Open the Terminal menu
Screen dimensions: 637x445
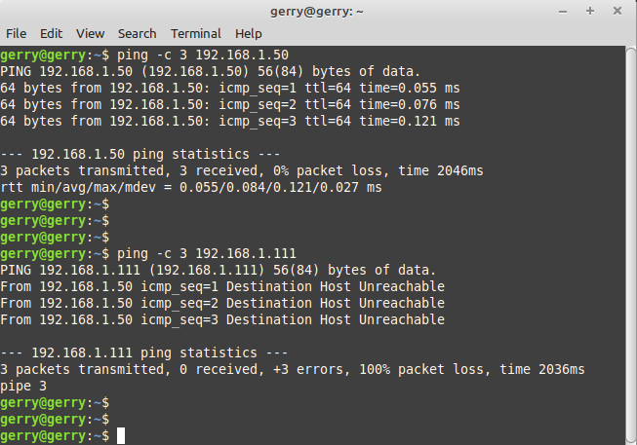[x=195, y=33]
